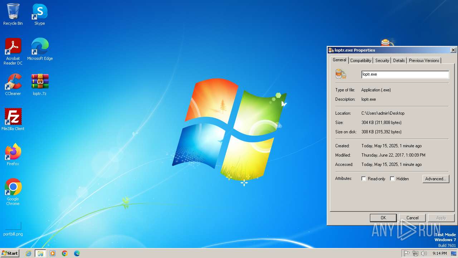Click the Created value 'Today, May 15, 2025, 1 minute ago'

(x=391, y=146)
